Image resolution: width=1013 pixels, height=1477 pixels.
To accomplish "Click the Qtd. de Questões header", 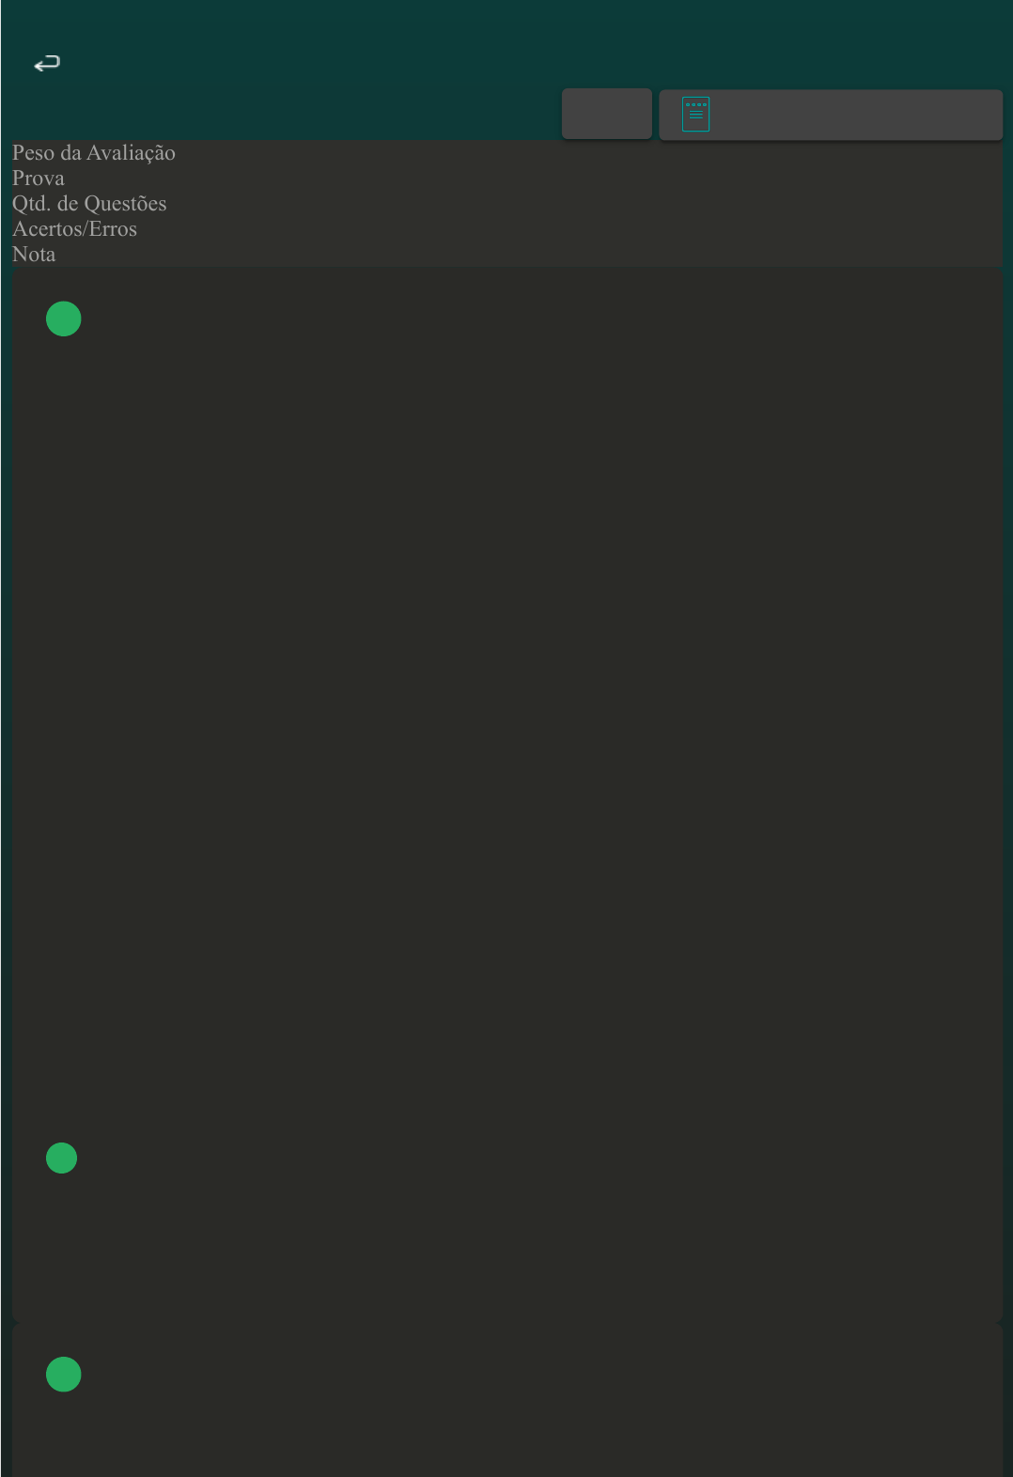I will (89, 204).
